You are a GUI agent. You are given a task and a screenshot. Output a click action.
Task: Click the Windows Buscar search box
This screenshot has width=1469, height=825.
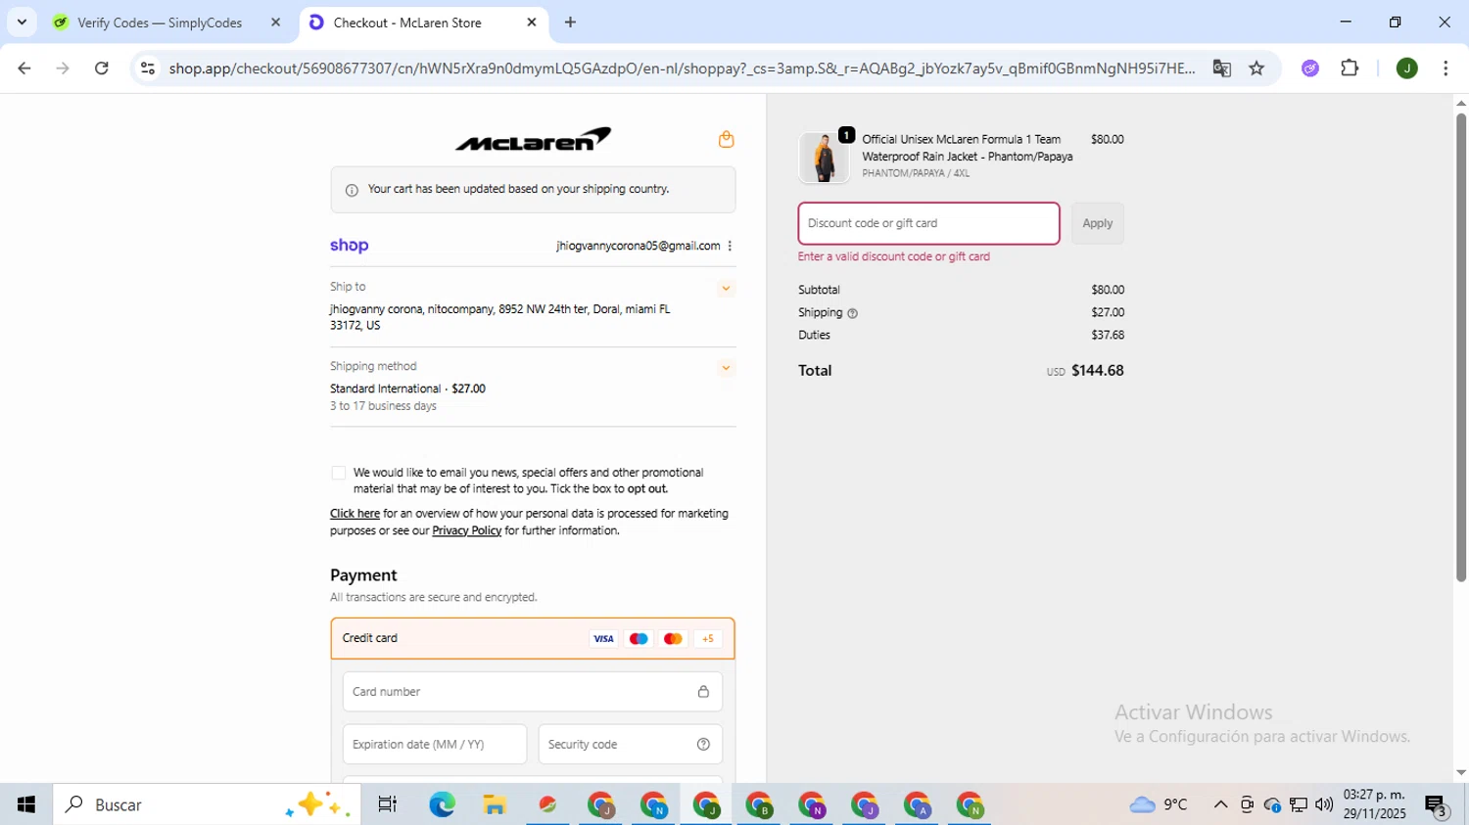[x=207, y=804]
